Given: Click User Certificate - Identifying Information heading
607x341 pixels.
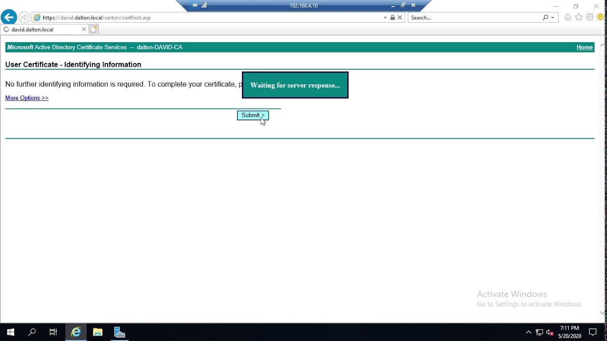Looking at the screenshot, I should [x=73, y=64].
